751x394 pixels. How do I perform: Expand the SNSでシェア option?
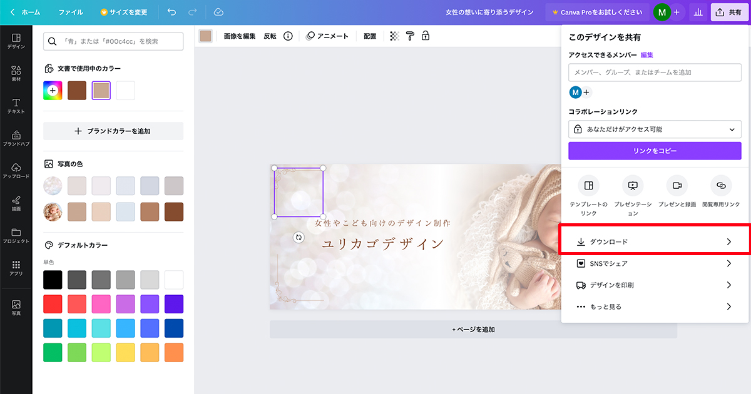655,263
